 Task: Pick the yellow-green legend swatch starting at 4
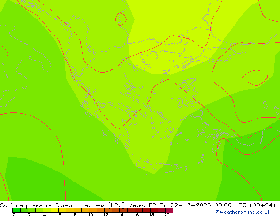(x=47, y=210)
